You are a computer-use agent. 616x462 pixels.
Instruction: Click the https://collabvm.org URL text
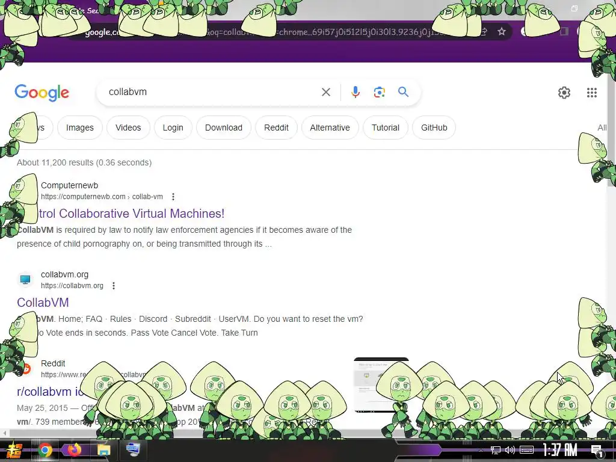(x=72, y=286)
